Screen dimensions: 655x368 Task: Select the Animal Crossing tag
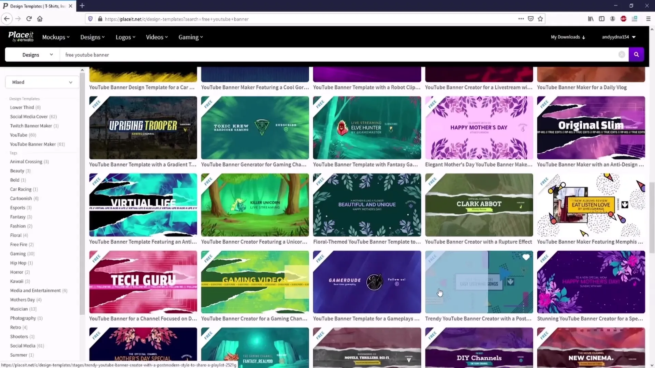tap(29, 162)
